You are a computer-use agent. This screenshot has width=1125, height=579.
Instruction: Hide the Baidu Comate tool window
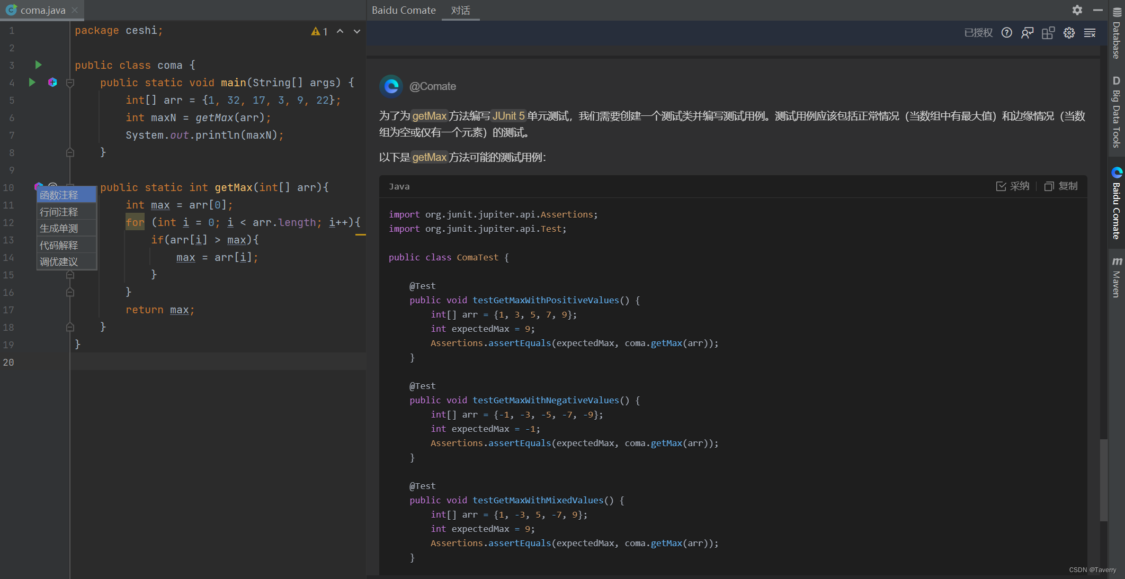[x=1098, y=10]
